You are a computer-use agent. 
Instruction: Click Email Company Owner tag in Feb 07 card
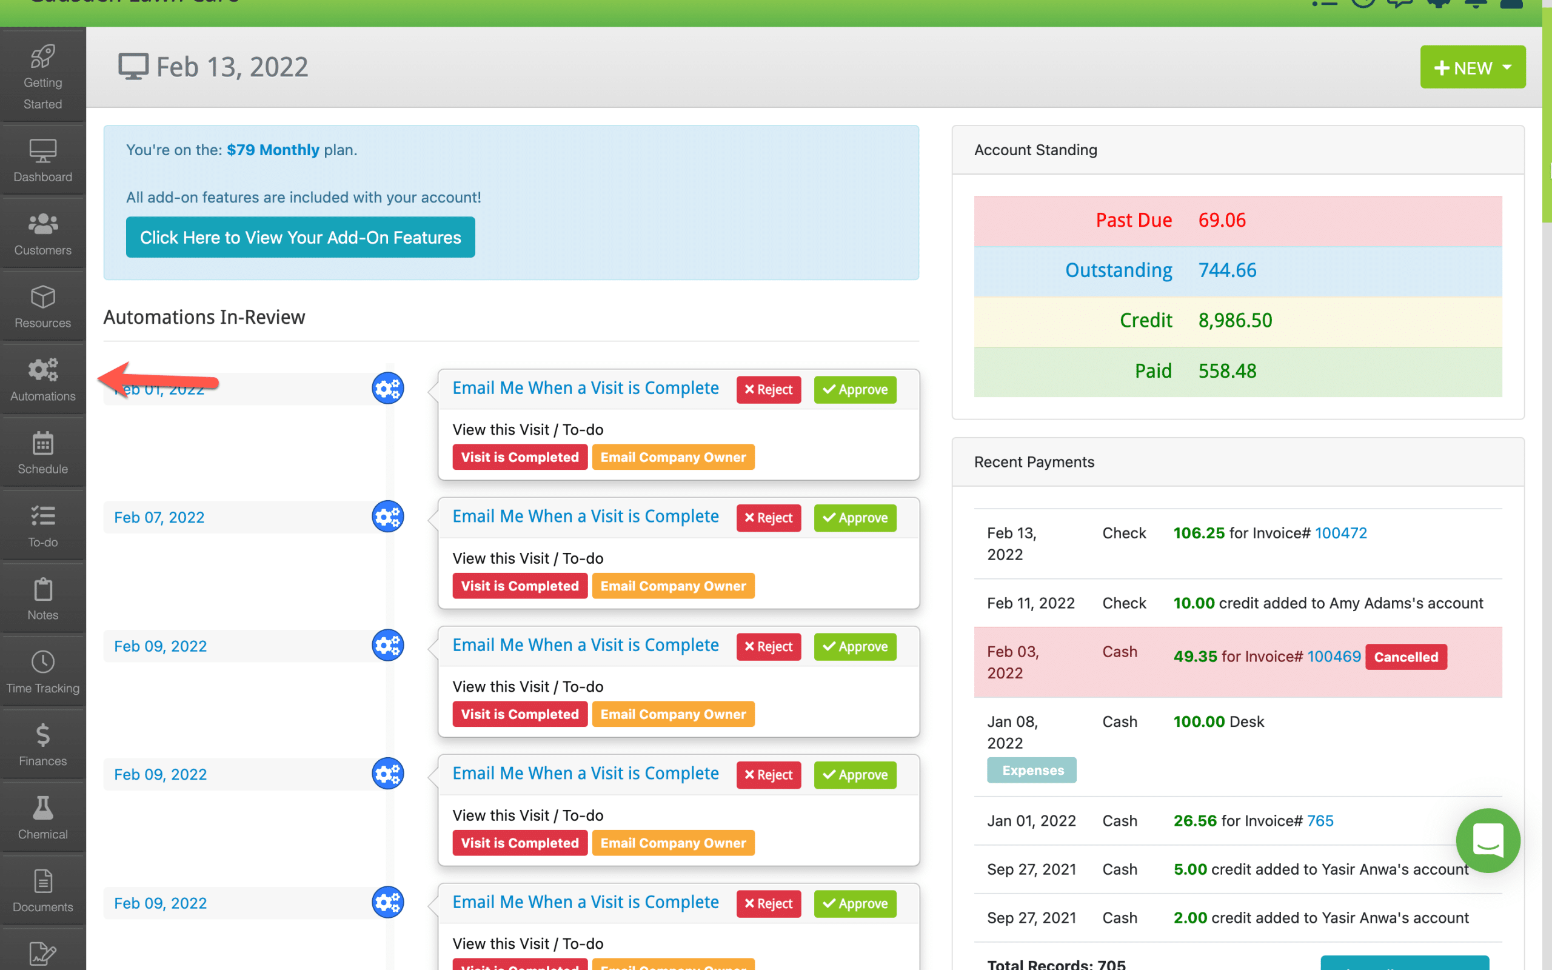pyautogui.click(x=673, y=586)
